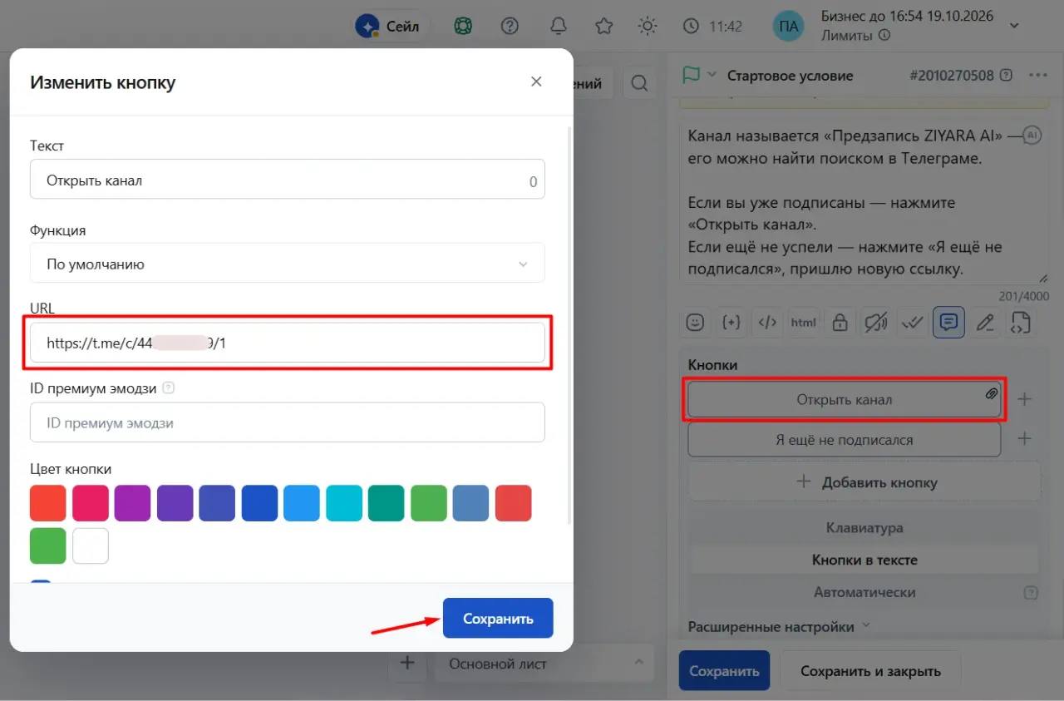
Task: Click the favorites star icon
Action: click(x=604, y=27)
